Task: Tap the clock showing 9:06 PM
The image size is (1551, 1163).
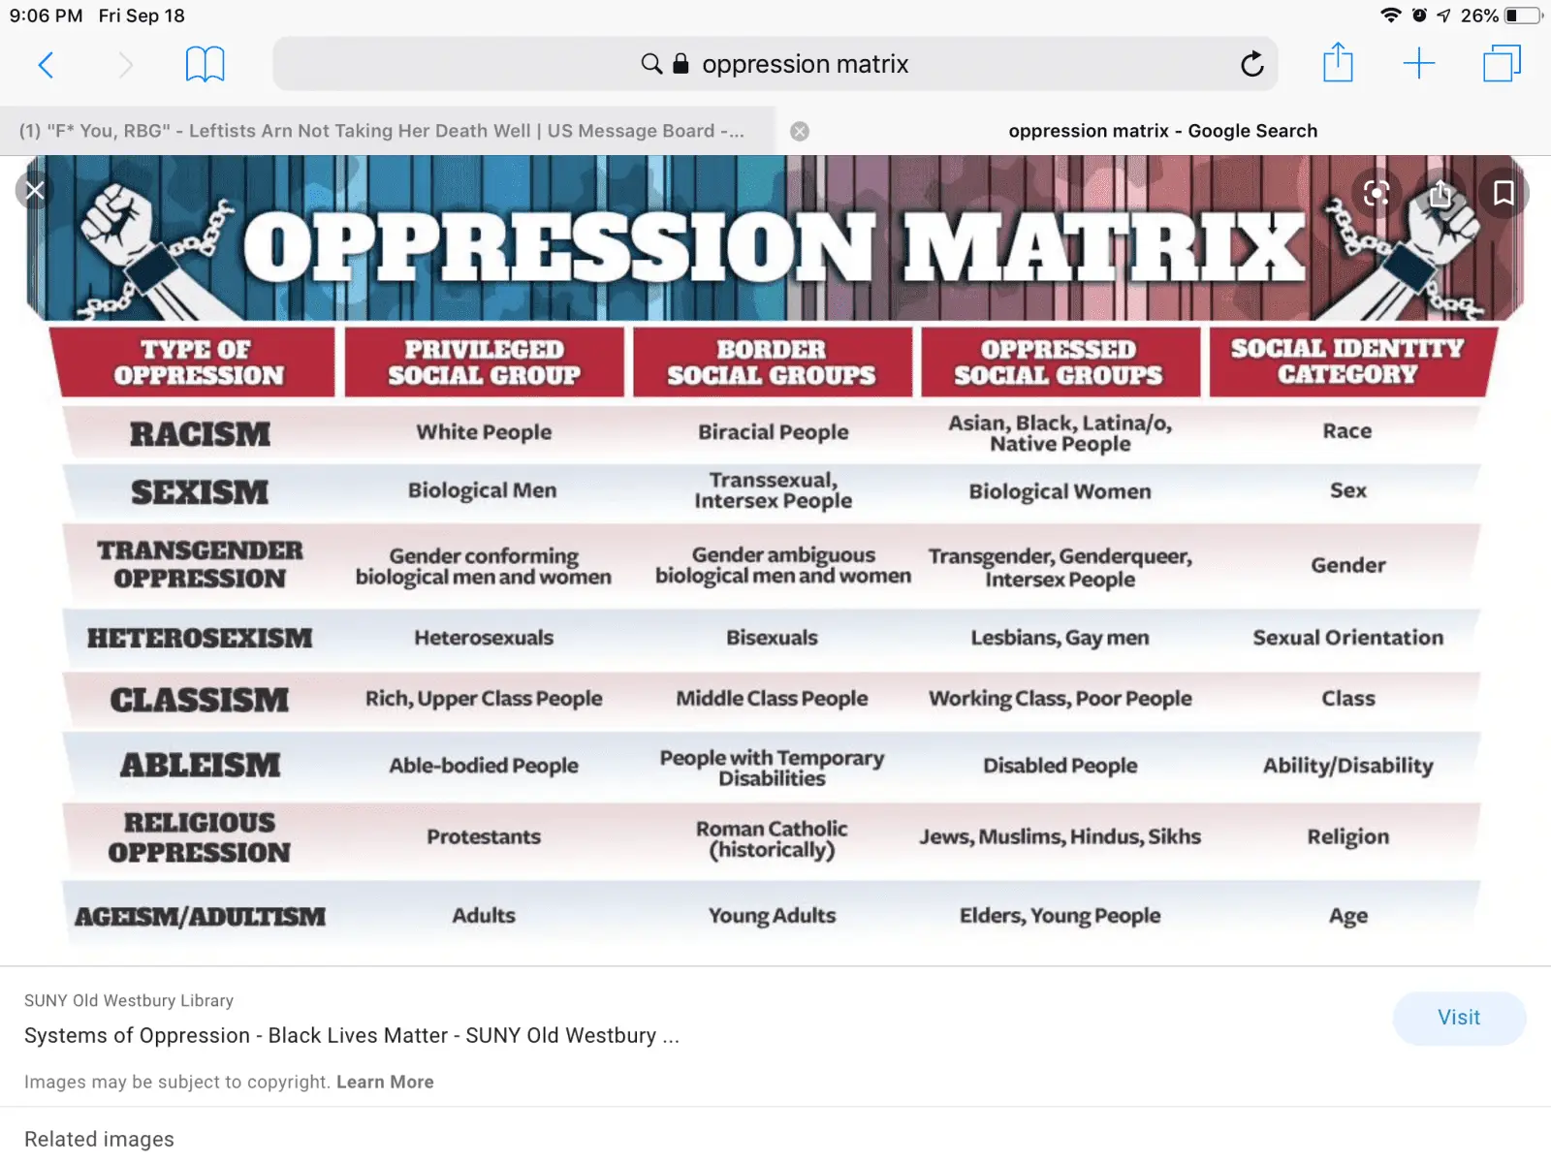Action: (46, 16)
